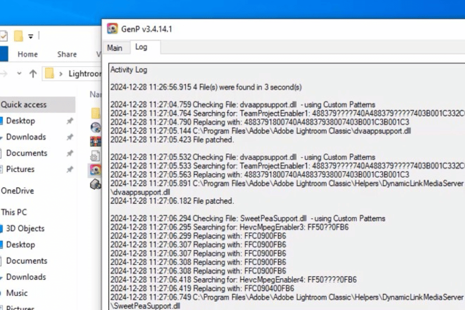Click the GenP icon in the title bar
The image size is (465, 310).
click(112, 29)
